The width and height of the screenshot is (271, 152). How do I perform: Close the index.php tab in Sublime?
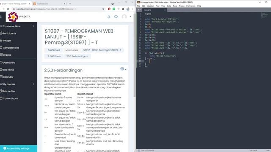pyautogui.click(x=165, y=10)
